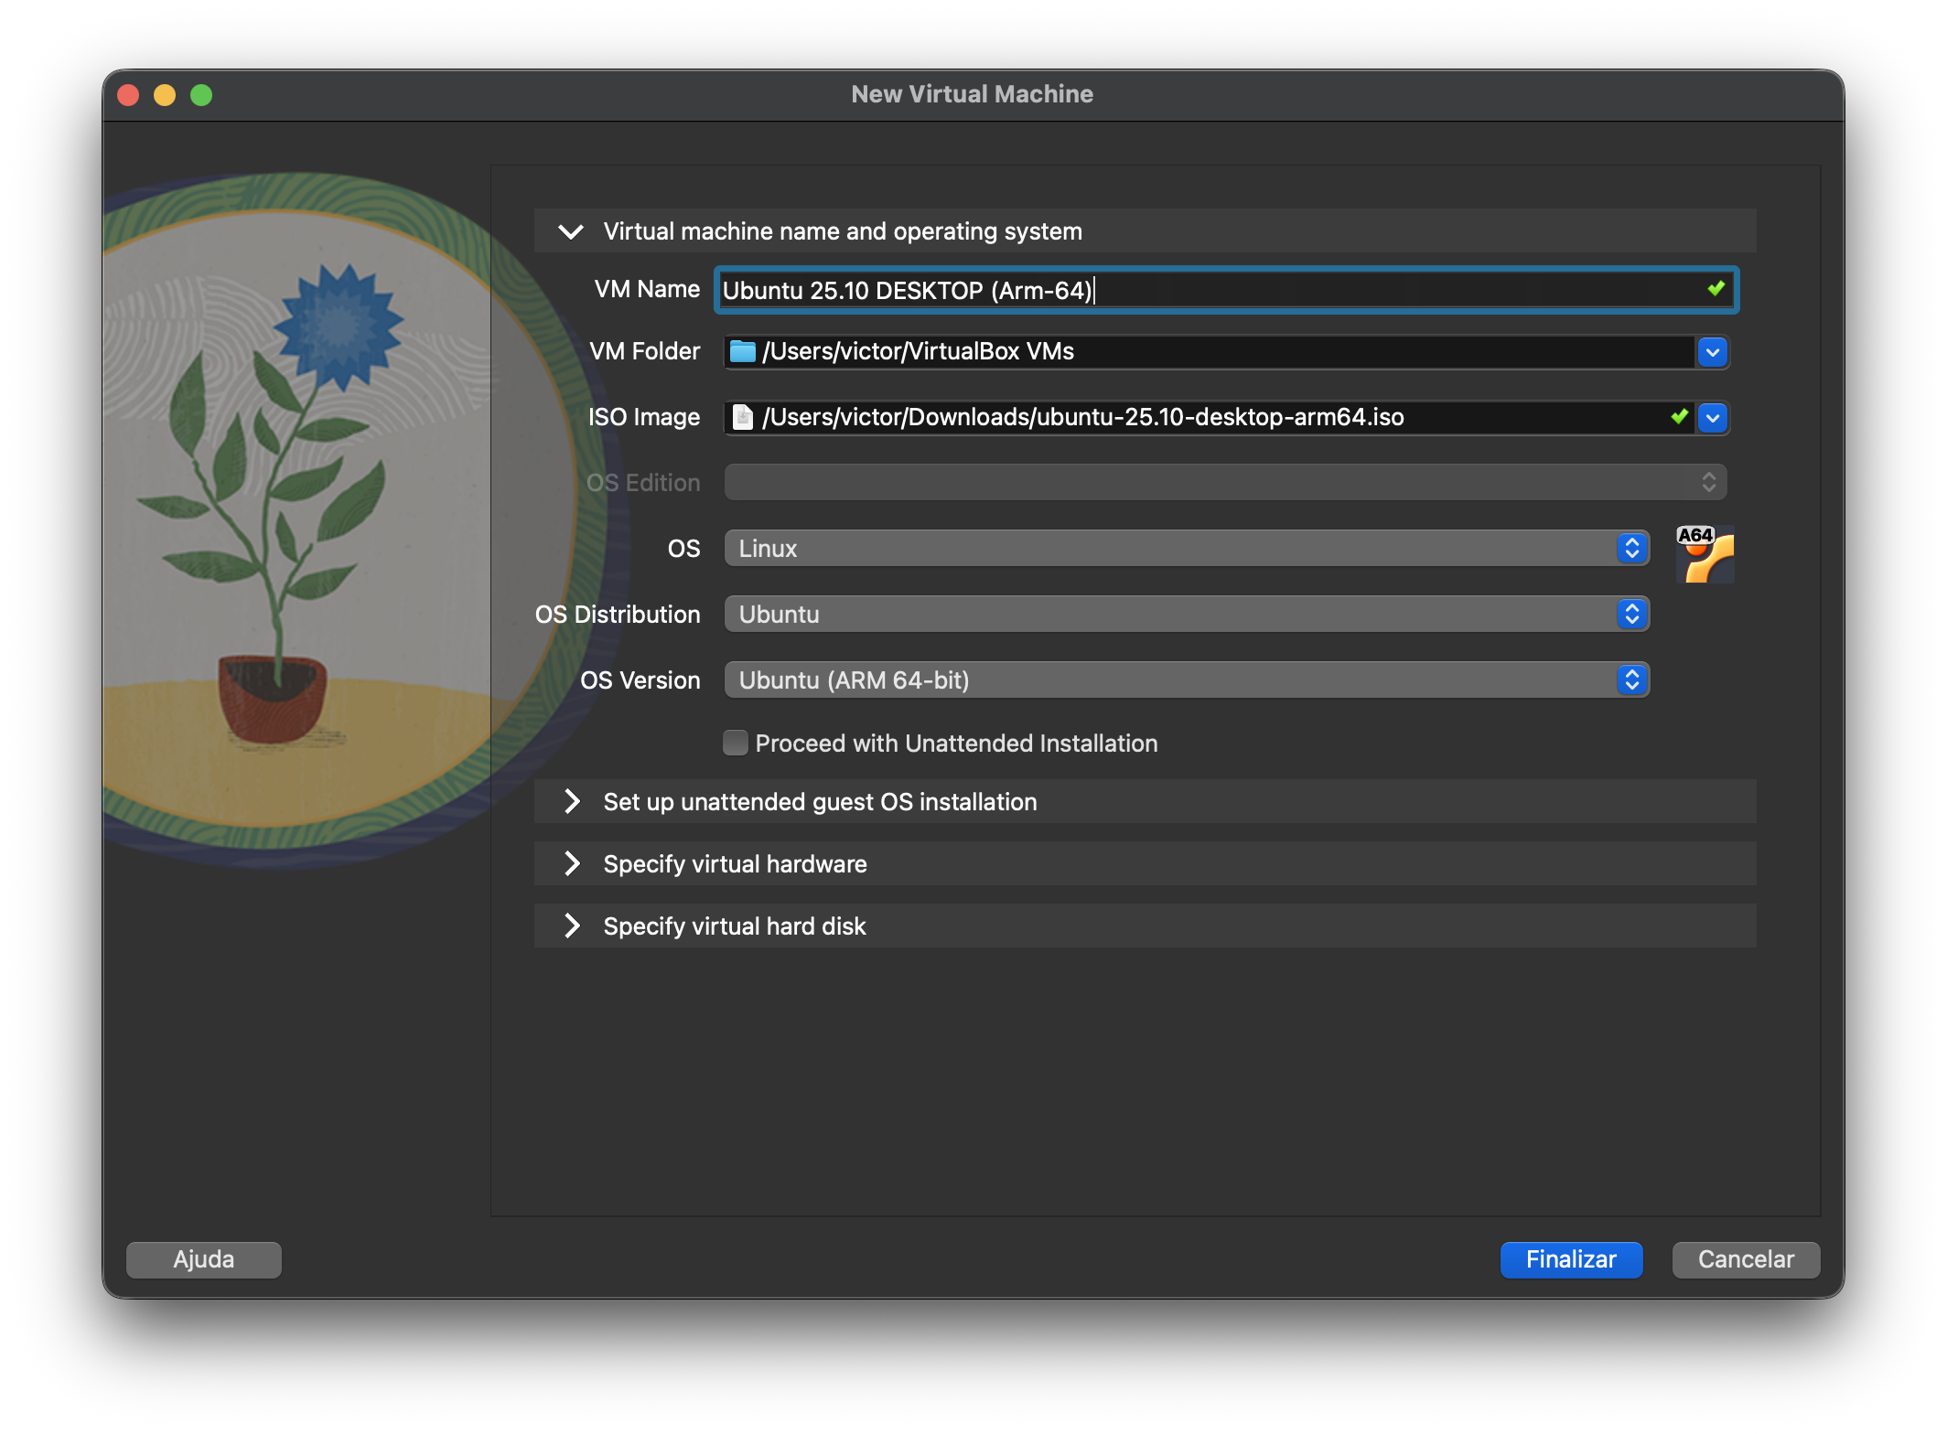Viewport: 1947px width, 1434px height.
Task: Click the green zoom window button
Action: click(201, 95)
